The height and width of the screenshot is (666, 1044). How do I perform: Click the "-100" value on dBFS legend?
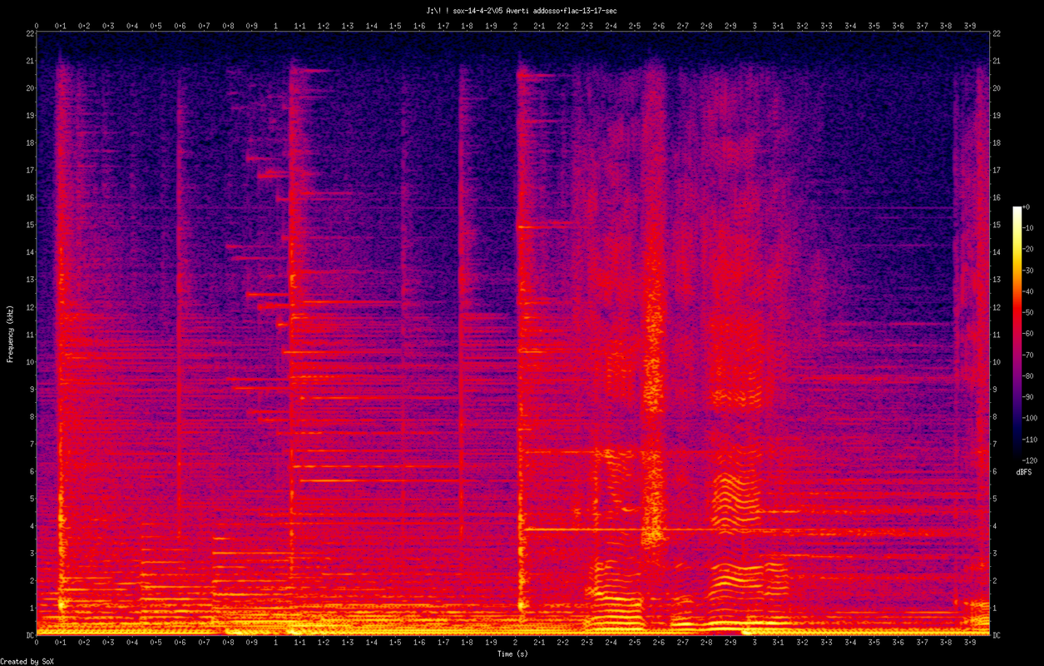point(1032,418)
